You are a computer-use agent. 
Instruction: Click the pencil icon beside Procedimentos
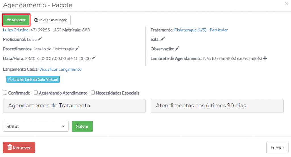[x=77, y=49]
